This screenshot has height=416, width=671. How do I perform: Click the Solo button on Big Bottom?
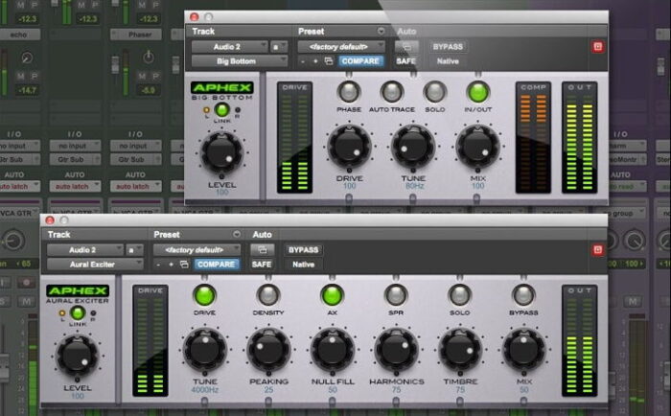click(435, 91)
